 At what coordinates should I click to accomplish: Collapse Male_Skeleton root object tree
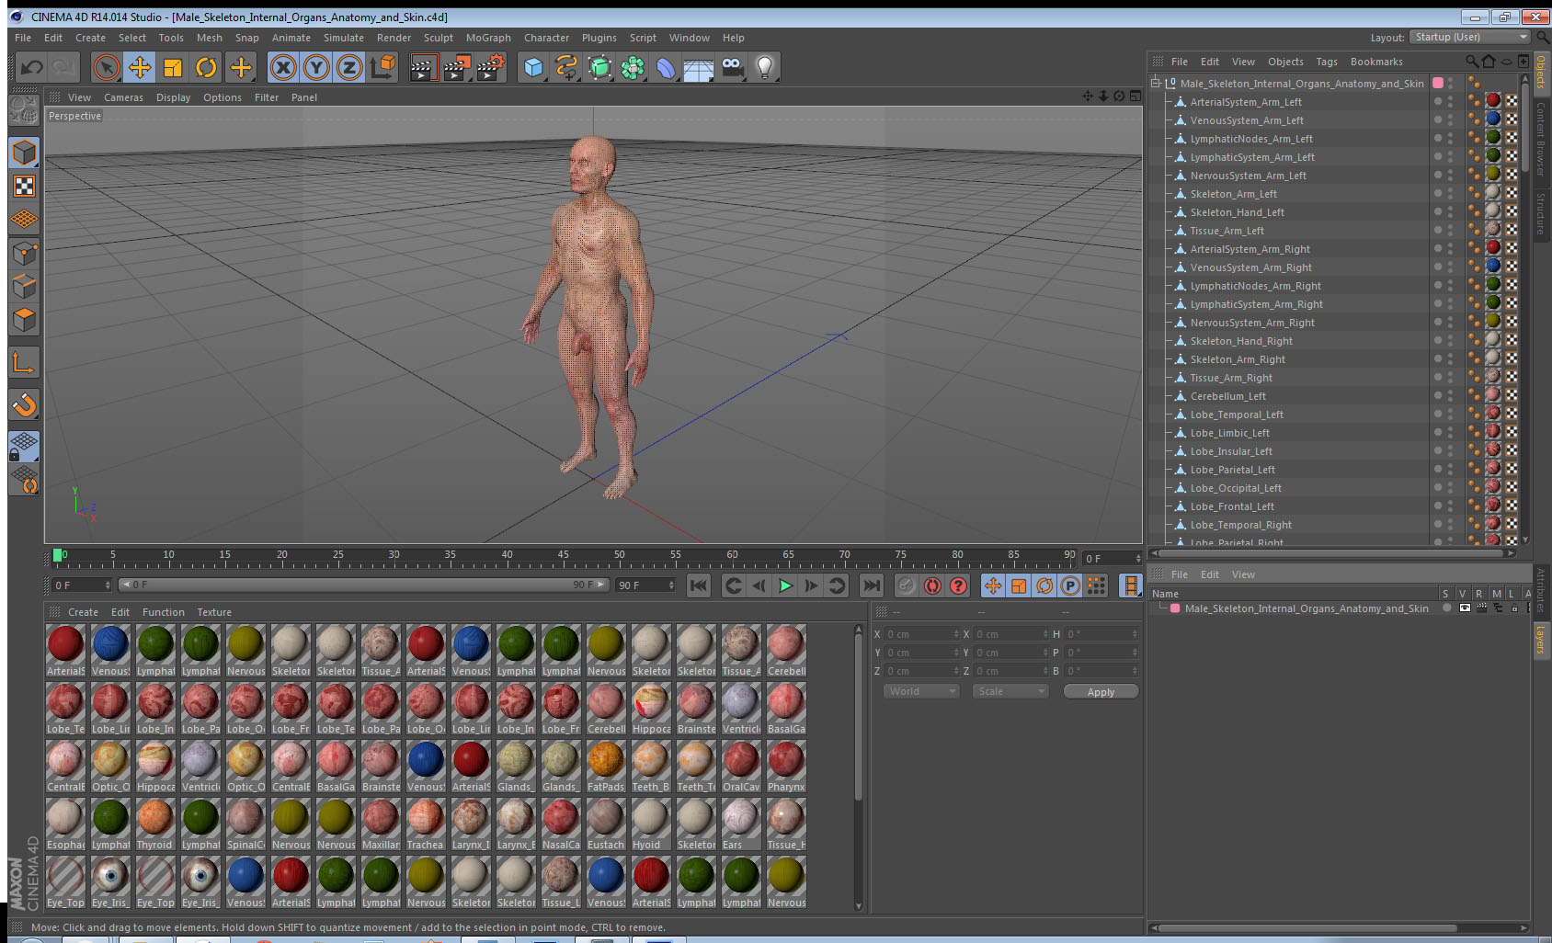click(x=1156, y=83)
